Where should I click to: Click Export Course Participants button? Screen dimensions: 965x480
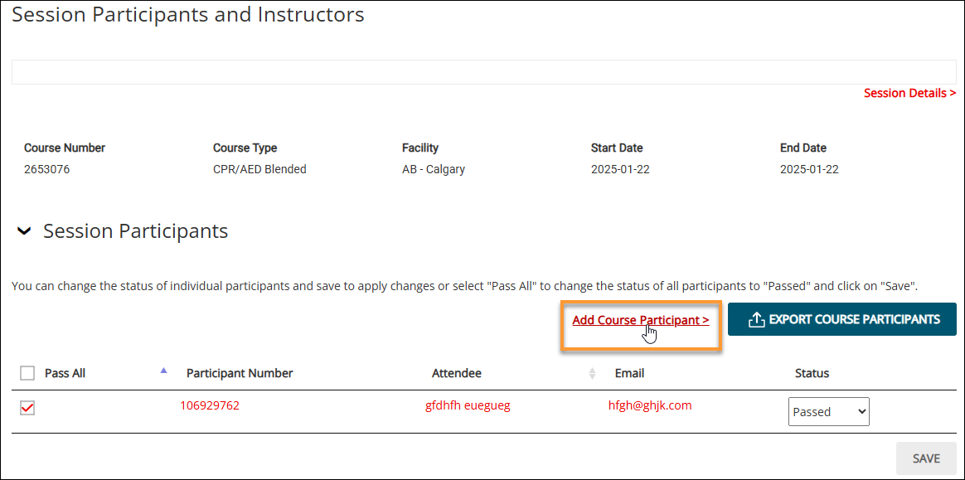[842, 319]
